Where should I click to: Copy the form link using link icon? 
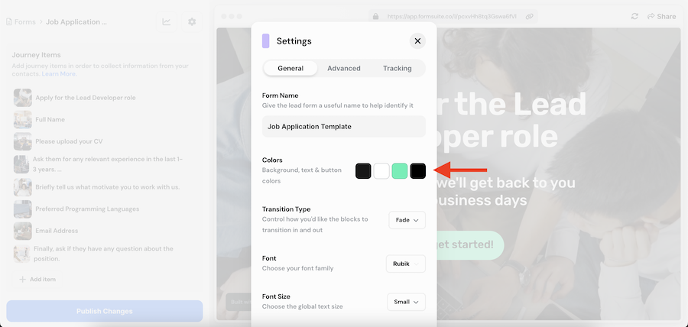530,16
